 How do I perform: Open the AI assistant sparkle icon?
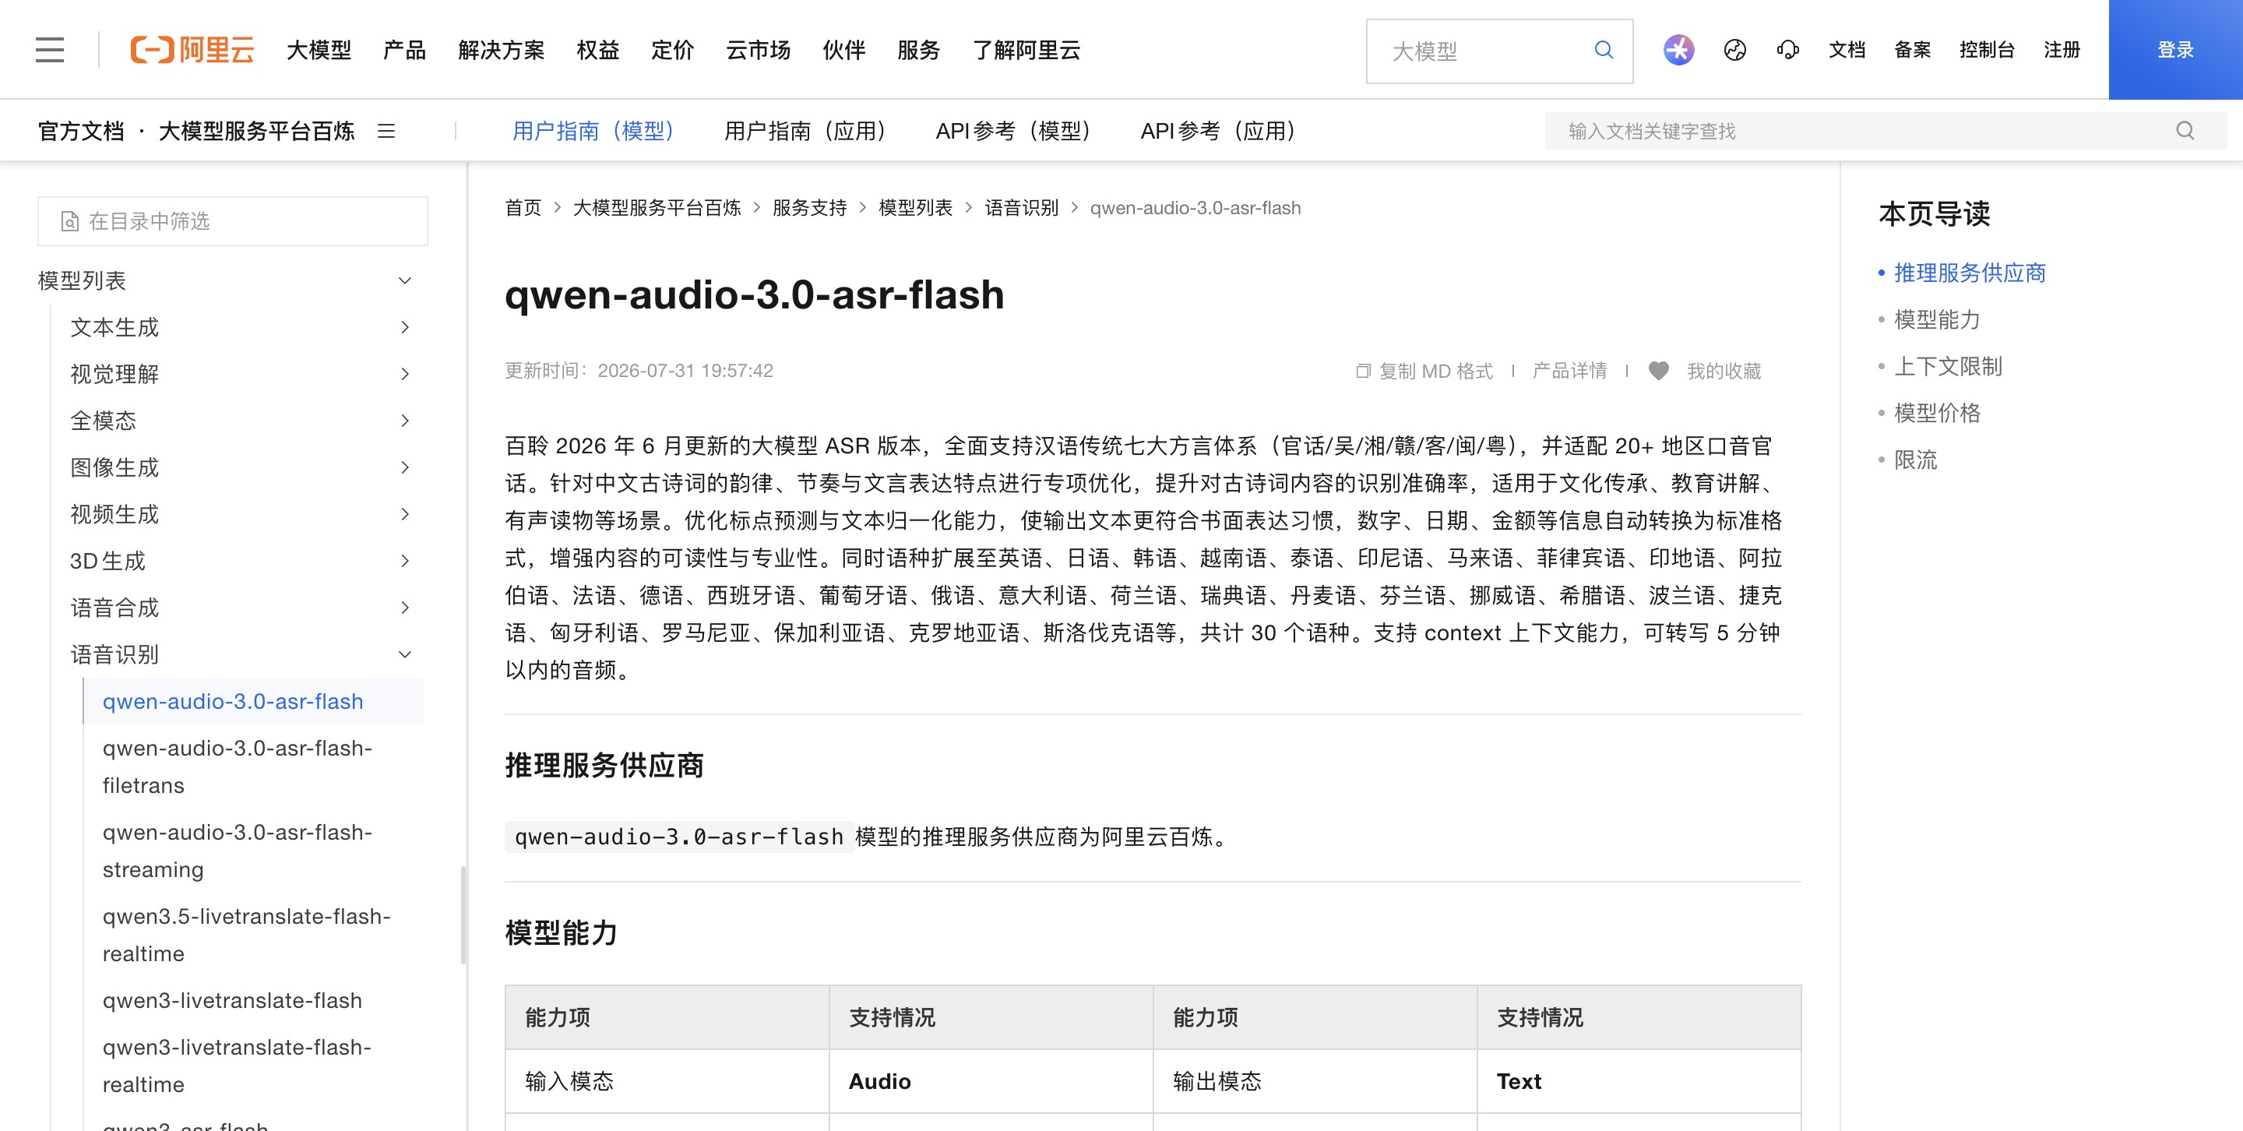pos(1678,50)
